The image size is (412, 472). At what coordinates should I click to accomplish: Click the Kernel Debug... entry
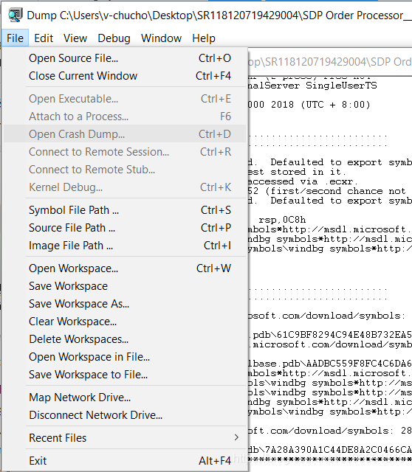pyautogui.click(x=125, y=187)
